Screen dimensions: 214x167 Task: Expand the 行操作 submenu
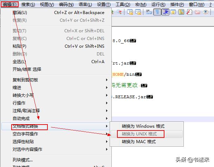coord(56,103)
